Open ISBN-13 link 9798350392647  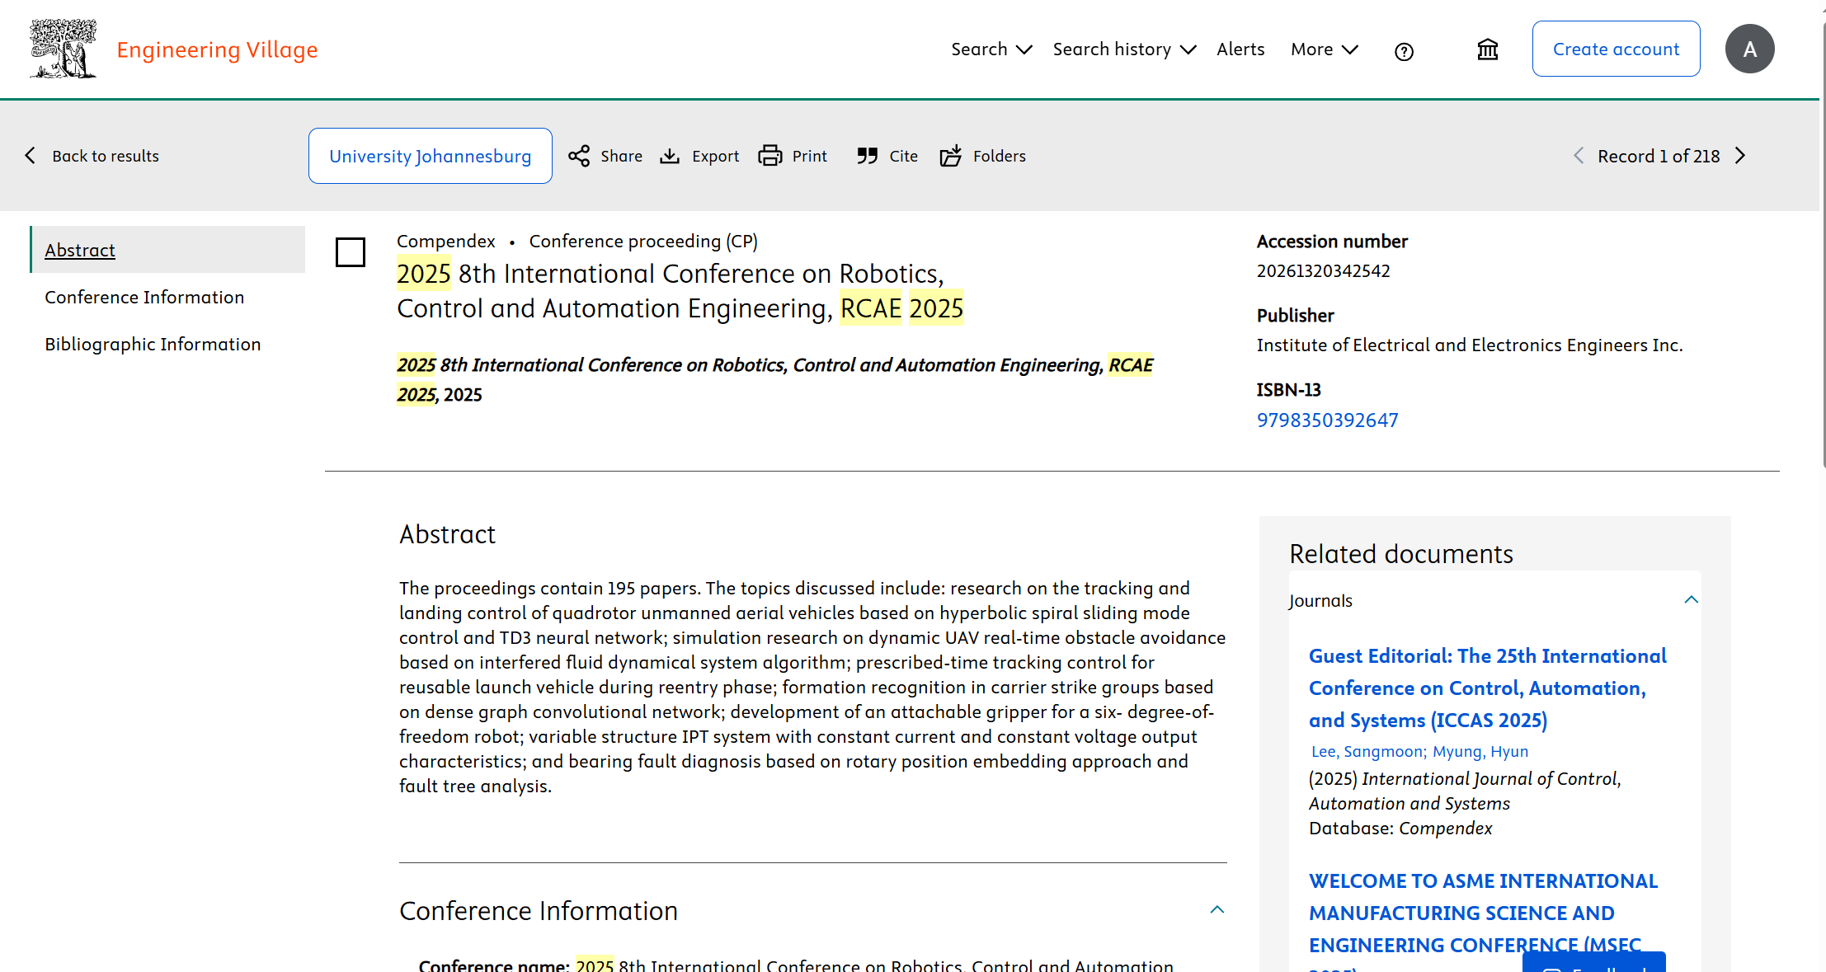point(1327,420)
